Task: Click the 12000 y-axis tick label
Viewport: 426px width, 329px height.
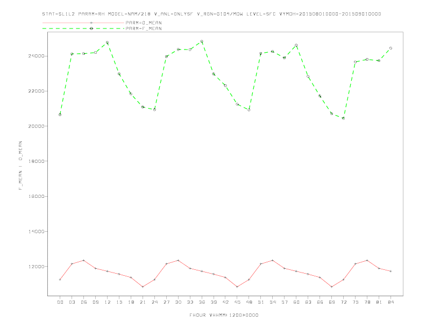Action: [36, 267]
